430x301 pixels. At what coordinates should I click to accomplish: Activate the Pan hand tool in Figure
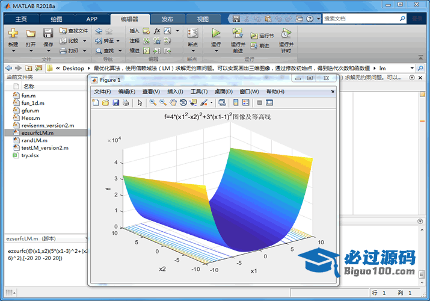coord(173,103)
